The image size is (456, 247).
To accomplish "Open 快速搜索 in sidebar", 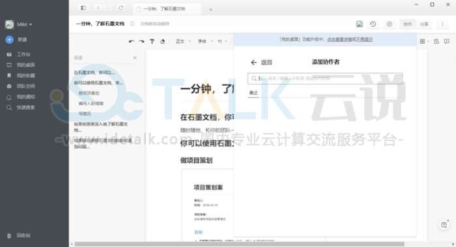I will pyautogui.click(x=25, y=107).
